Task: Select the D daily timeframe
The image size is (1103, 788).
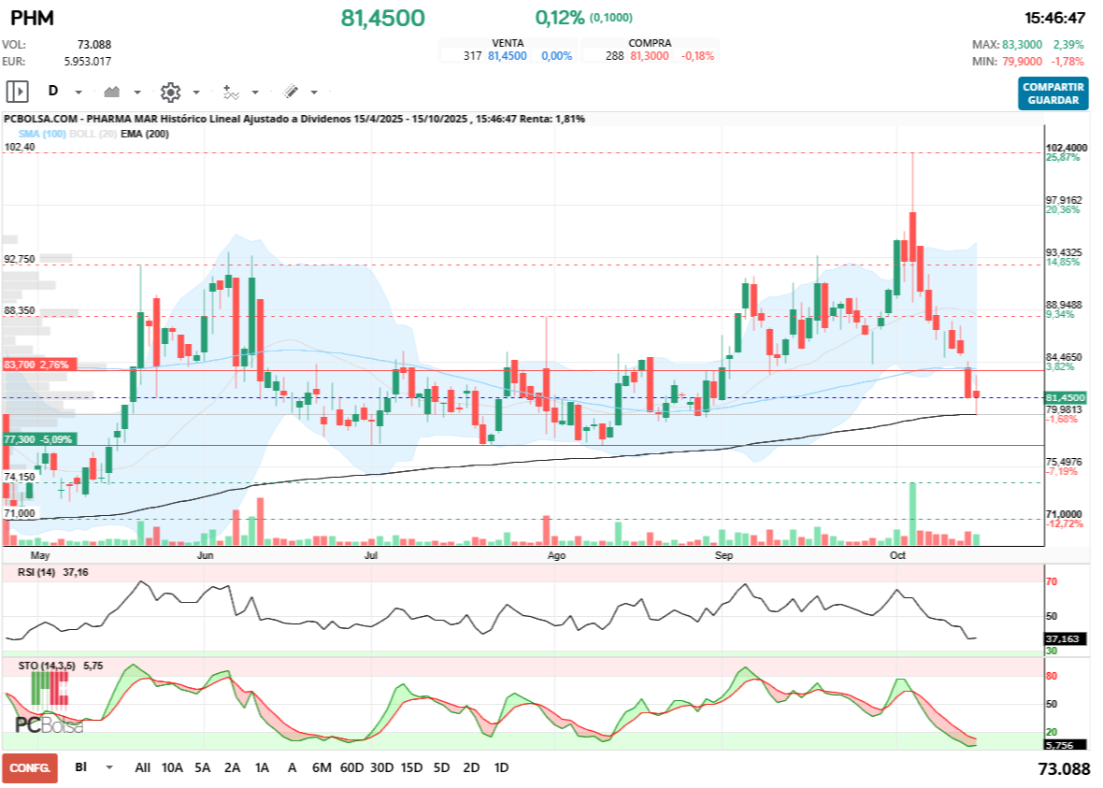Action: (x=52, y=91)
